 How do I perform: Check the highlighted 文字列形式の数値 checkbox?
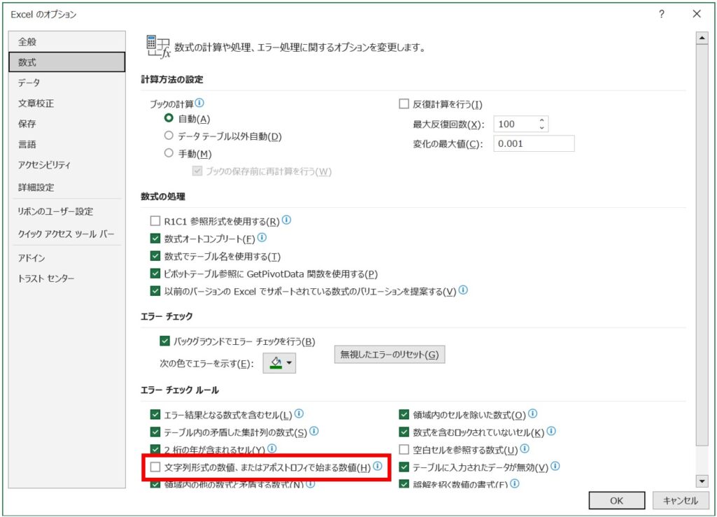pos(155,467)
